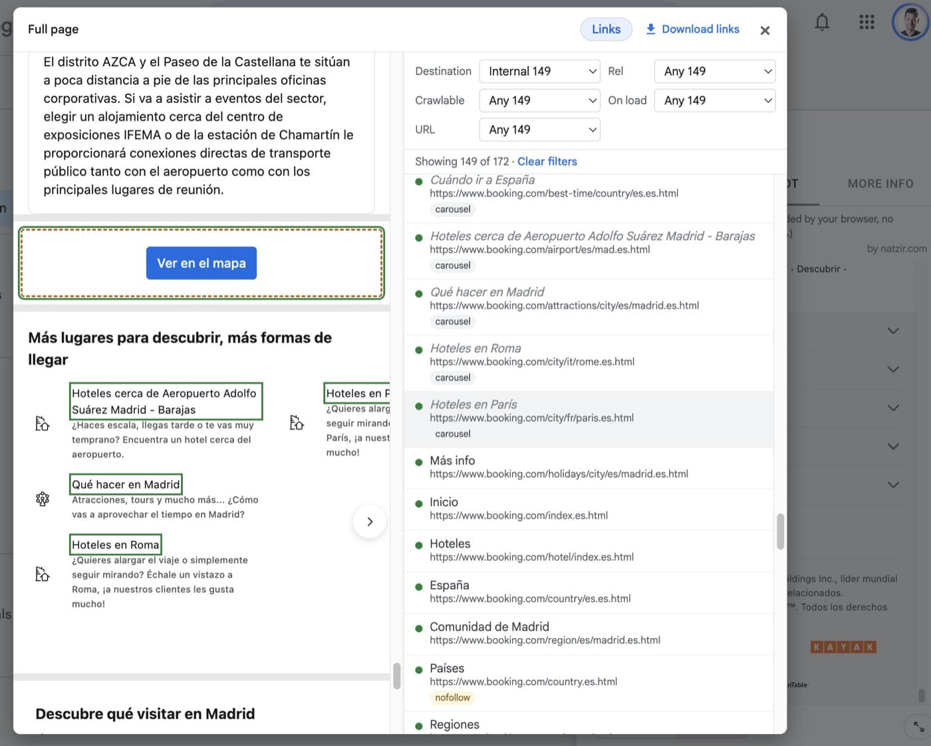This screenshot has width=931, height=746.
Task: Click the hotel icon beside Hoteles en Roma
Action: pos(43,574)
